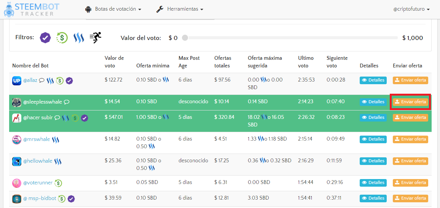Click the comment bubble icon next to @allaz
Screen dimensions: 440x208
coord(41,80)
